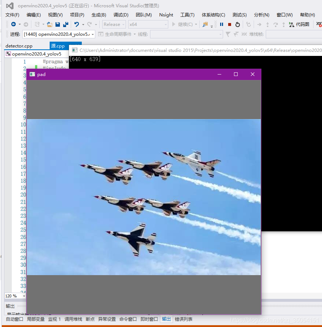Open the Project (项目) menu
The height and width of the screenshot is (327, 322).
77,15
